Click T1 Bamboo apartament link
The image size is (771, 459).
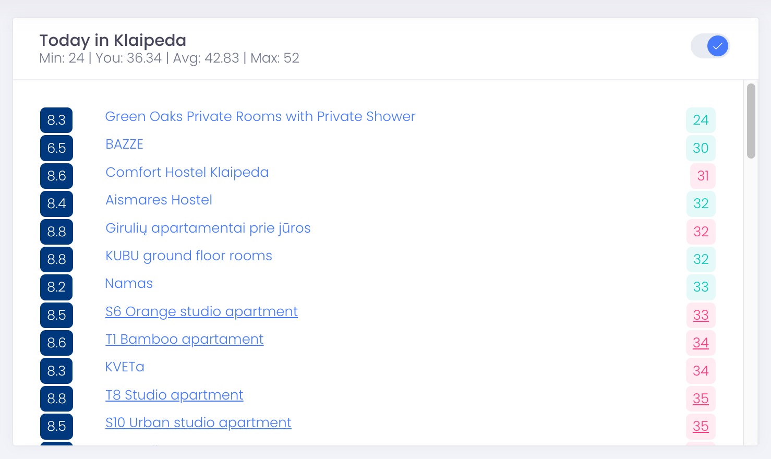[184, 339]
